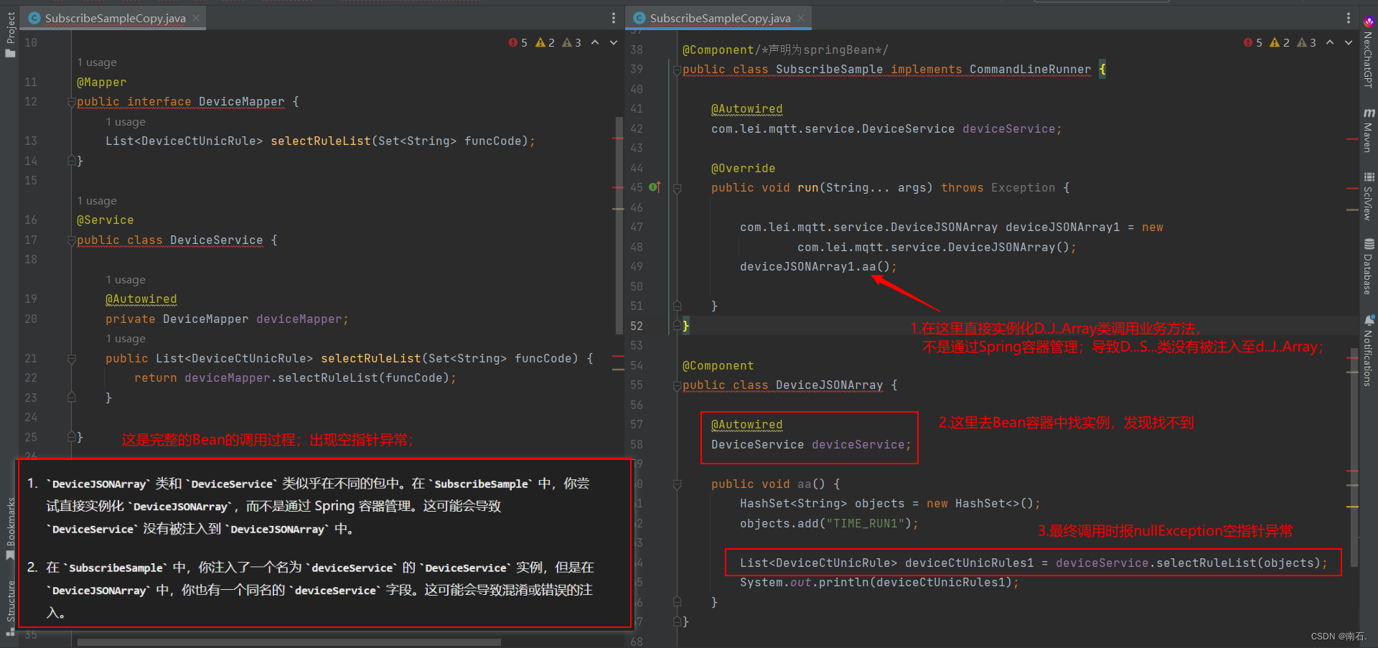Click the weak warnings count 3 in right editor
The image size is (1378, 648).
[x=1307, y=42]
